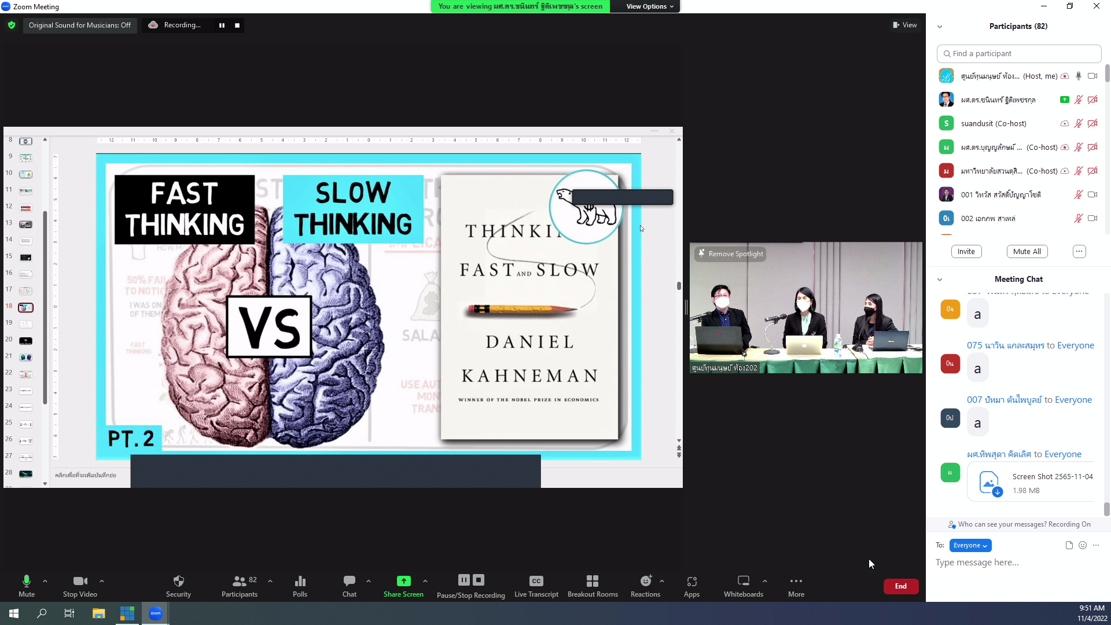Click the chat file attachment icon
The height and width of the screenshot is (625, 1111).
tap(1069, 545)
